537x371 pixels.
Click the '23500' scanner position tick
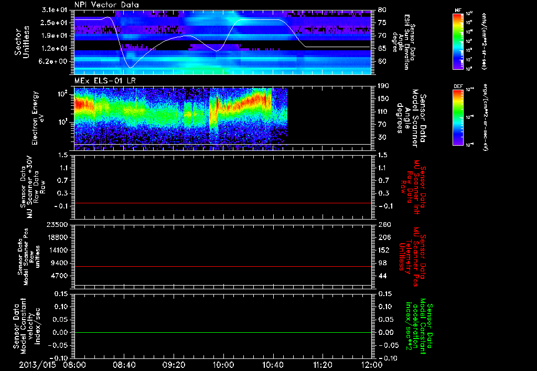pos(57,225)
